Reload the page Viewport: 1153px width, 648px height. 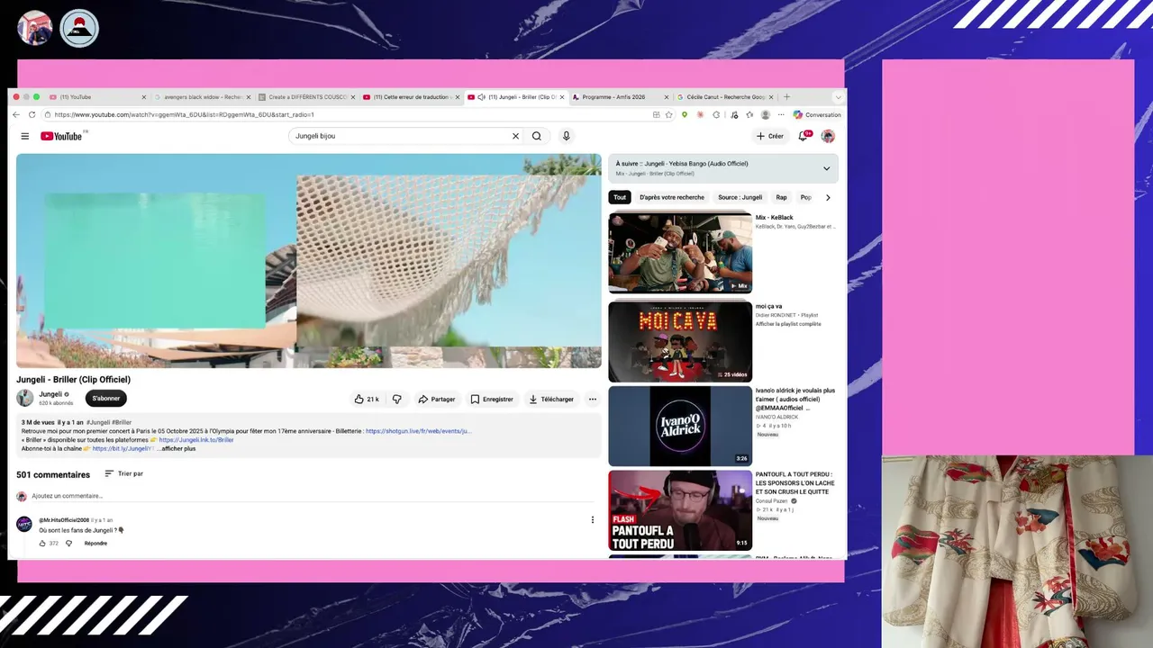click(x=32, y=114)
